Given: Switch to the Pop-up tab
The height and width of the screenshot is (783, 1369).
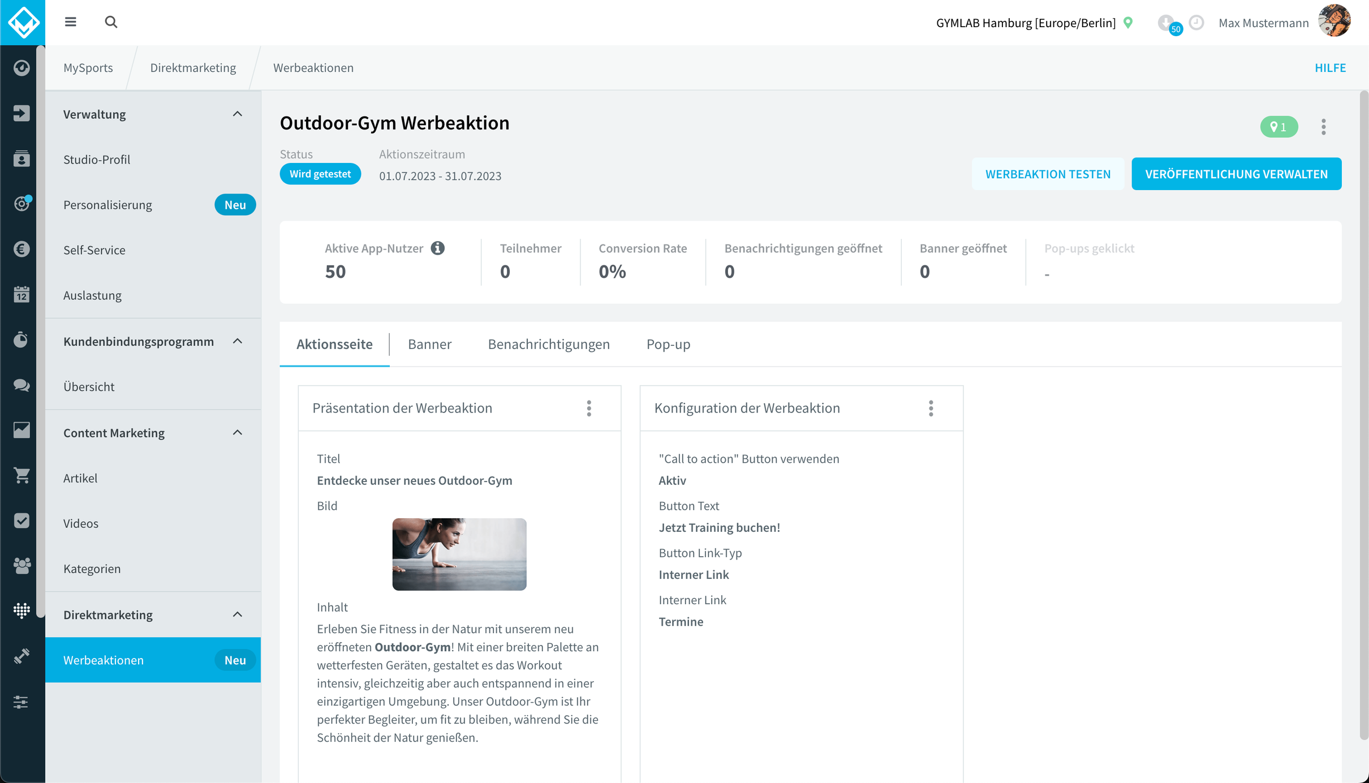Looking at the screenshot, I should (668, 344).
